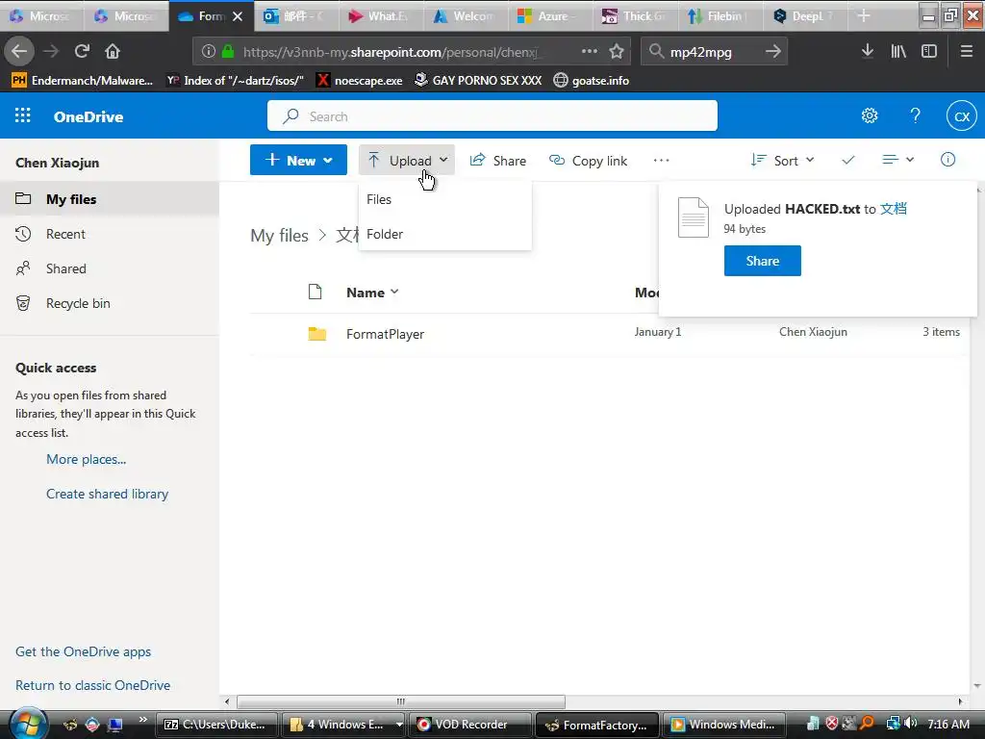The height and width of the screenshot is (739, 985).
Task: Open the 文档 link in notification
Action: coord(894,209)
